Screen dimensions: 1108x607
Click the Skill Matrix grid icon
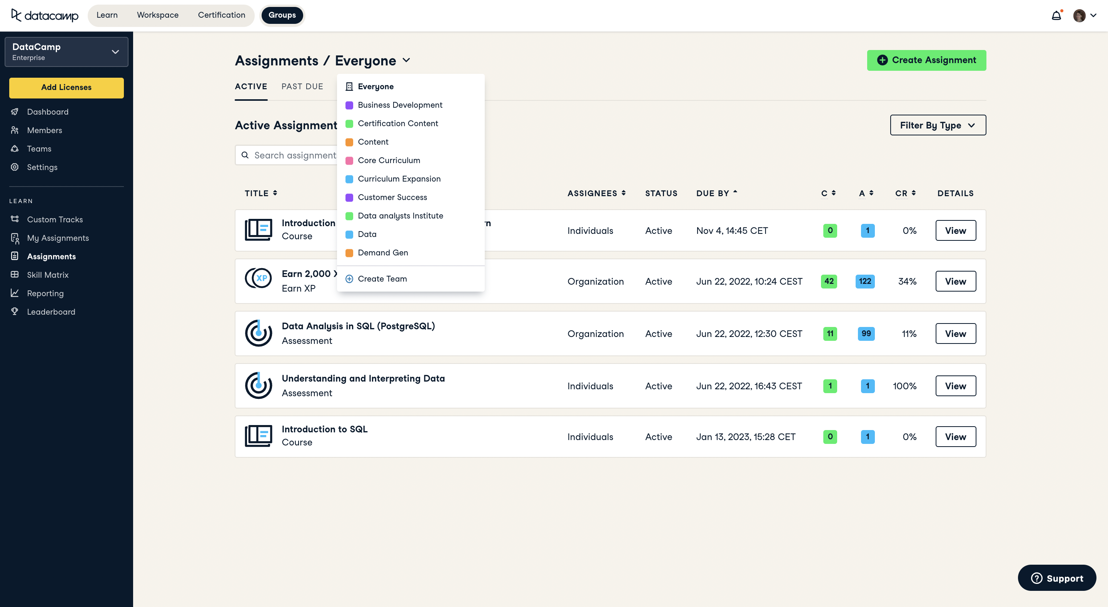[x=15, y=275]
